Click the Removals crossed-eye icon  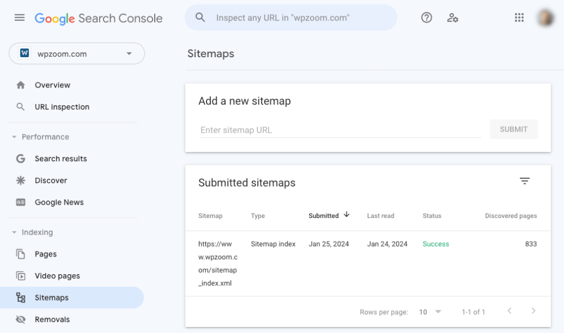point(20,319)
